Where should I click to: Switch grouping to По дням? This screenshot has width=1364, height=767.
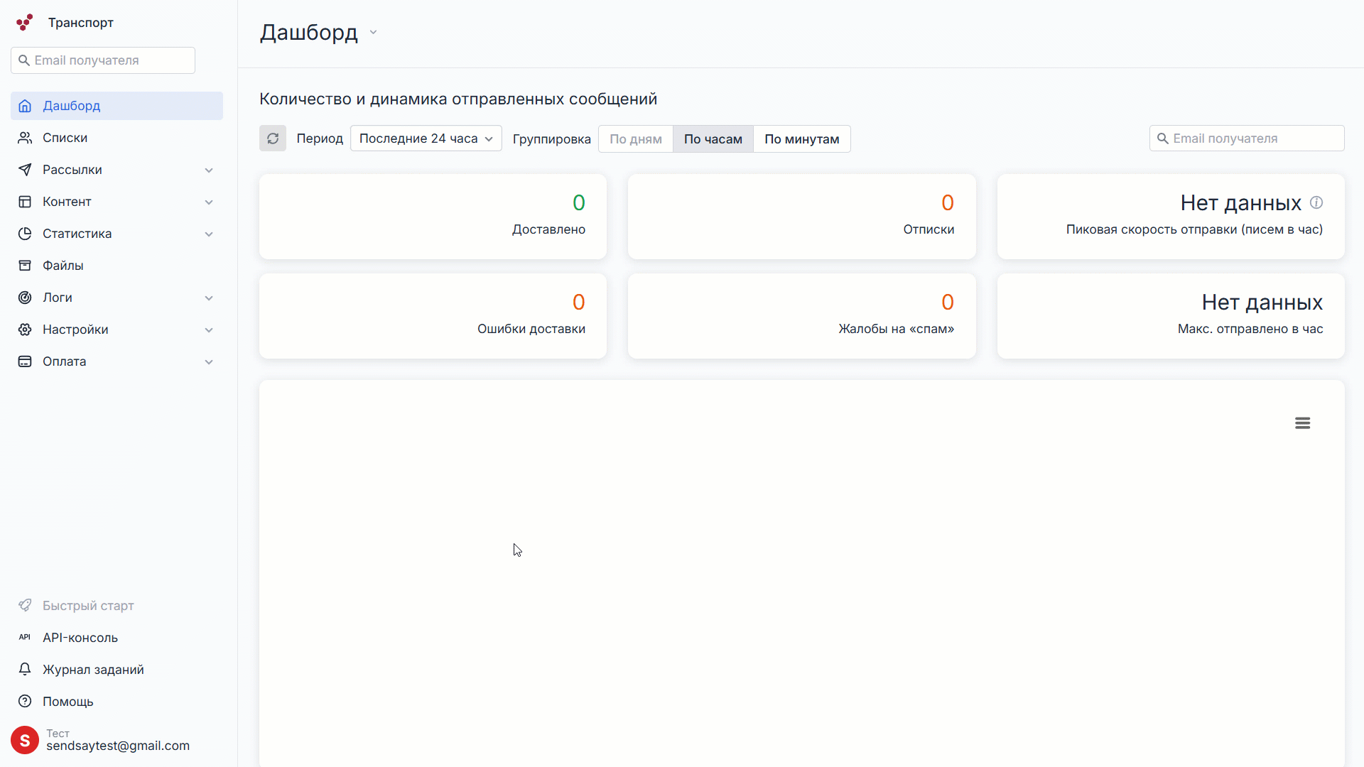click(635, 139)
